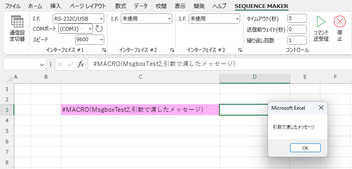Expand the Name Box dropdown
The width and height of the screenshot is (352, 169).
(42, 65)
